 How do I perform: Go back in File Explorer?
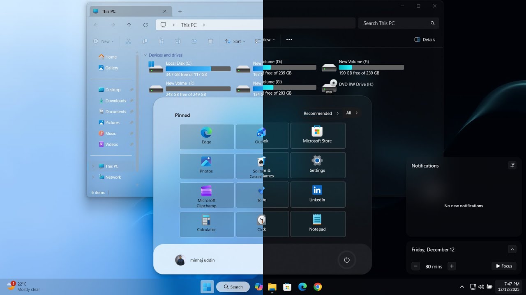(96, 25)
